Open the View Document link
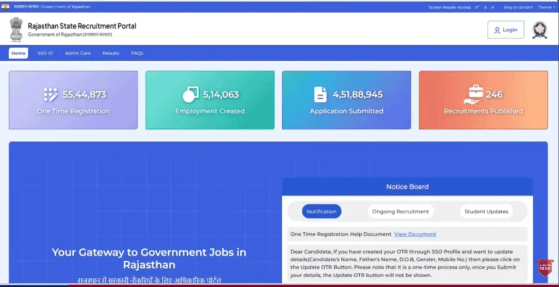559x287 pixels. pos(415,234)
